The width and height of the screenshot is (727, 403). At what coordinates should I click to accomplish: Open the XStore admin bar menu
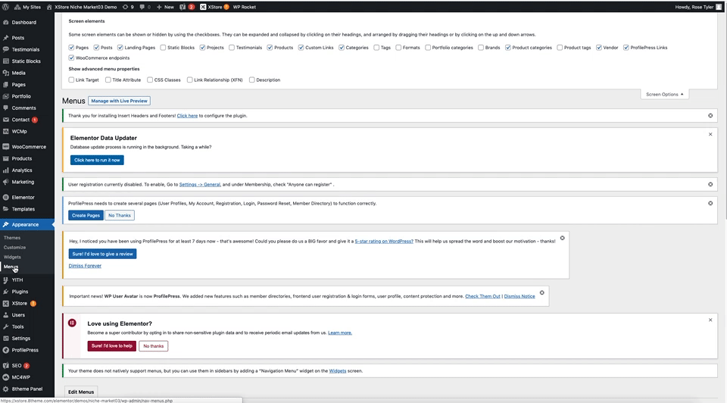pos(214,7)
